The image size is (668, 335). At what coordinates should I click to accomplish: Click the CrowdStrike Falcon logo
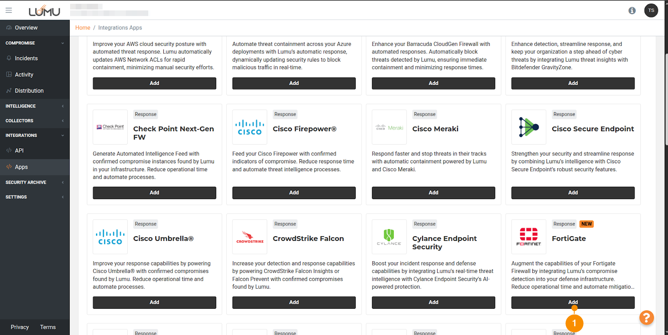(x=250, y=237)
